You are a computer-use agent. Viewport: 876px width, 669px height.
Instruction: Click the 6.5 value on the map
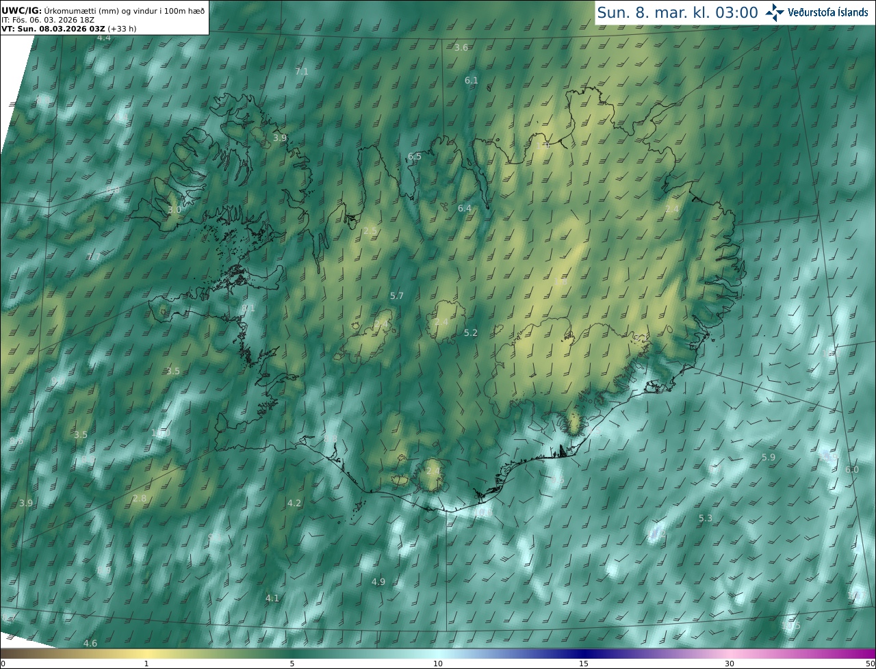click(415, 156)
